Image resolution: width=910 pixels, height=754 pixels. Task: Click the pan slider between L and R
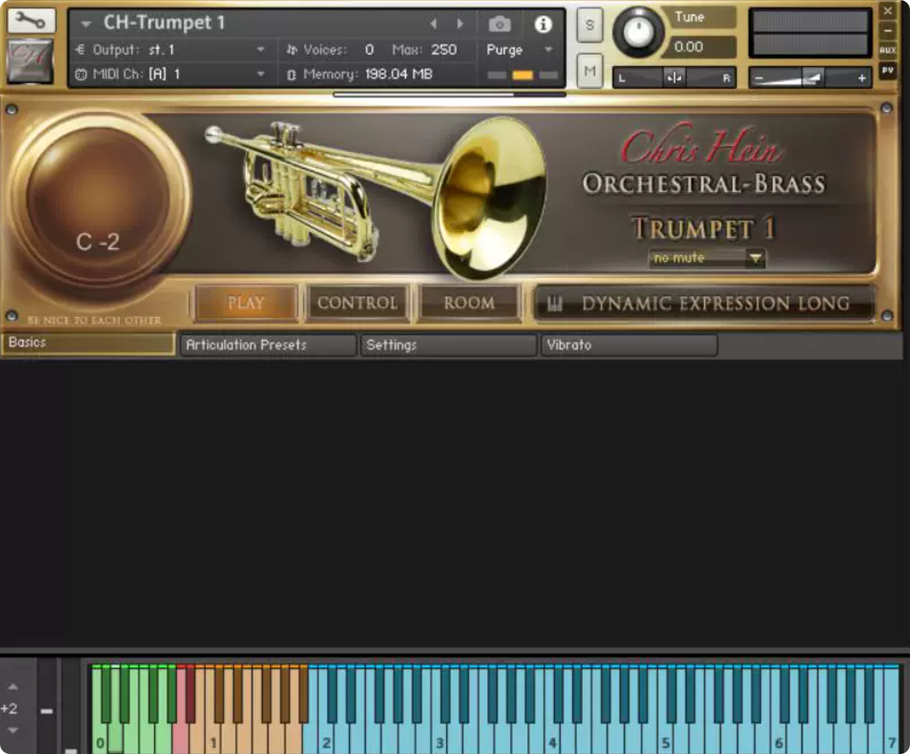click(x=674, y=77)
